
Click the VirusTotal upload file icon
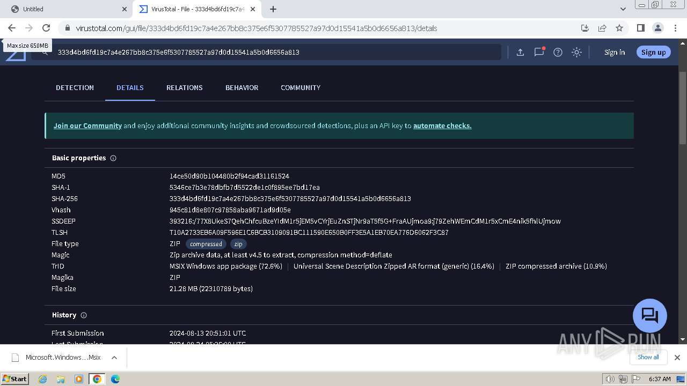click(x=520, y=52)
